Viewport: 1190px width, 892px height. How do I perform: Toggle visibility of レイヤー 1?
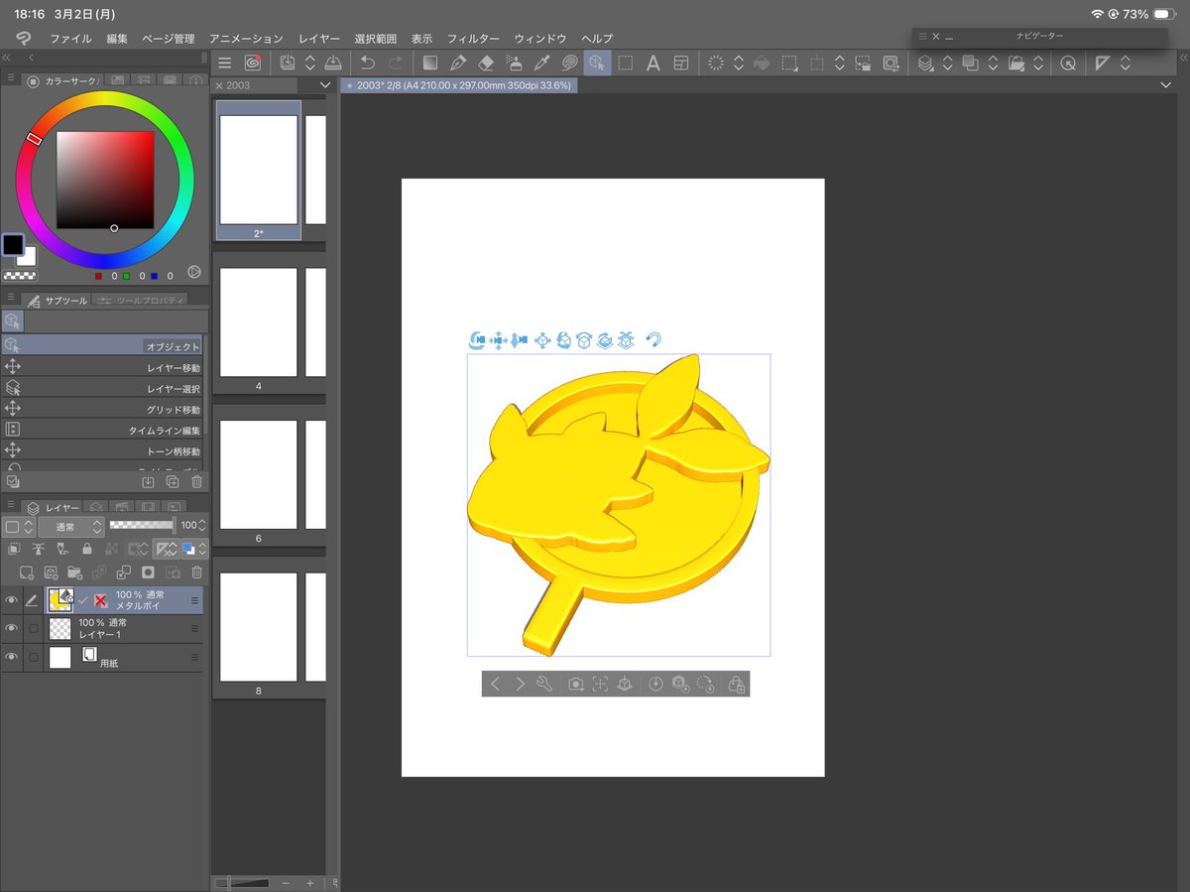pyautogui.click(x=12, y=628)
